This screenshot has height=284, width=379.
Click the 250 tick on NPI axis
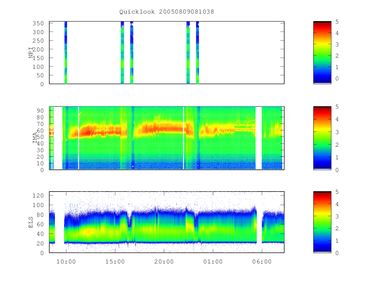coord(39,41)
